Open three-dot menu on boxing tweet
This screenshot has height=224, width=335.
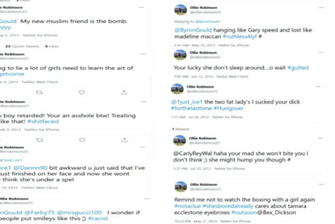321,184
